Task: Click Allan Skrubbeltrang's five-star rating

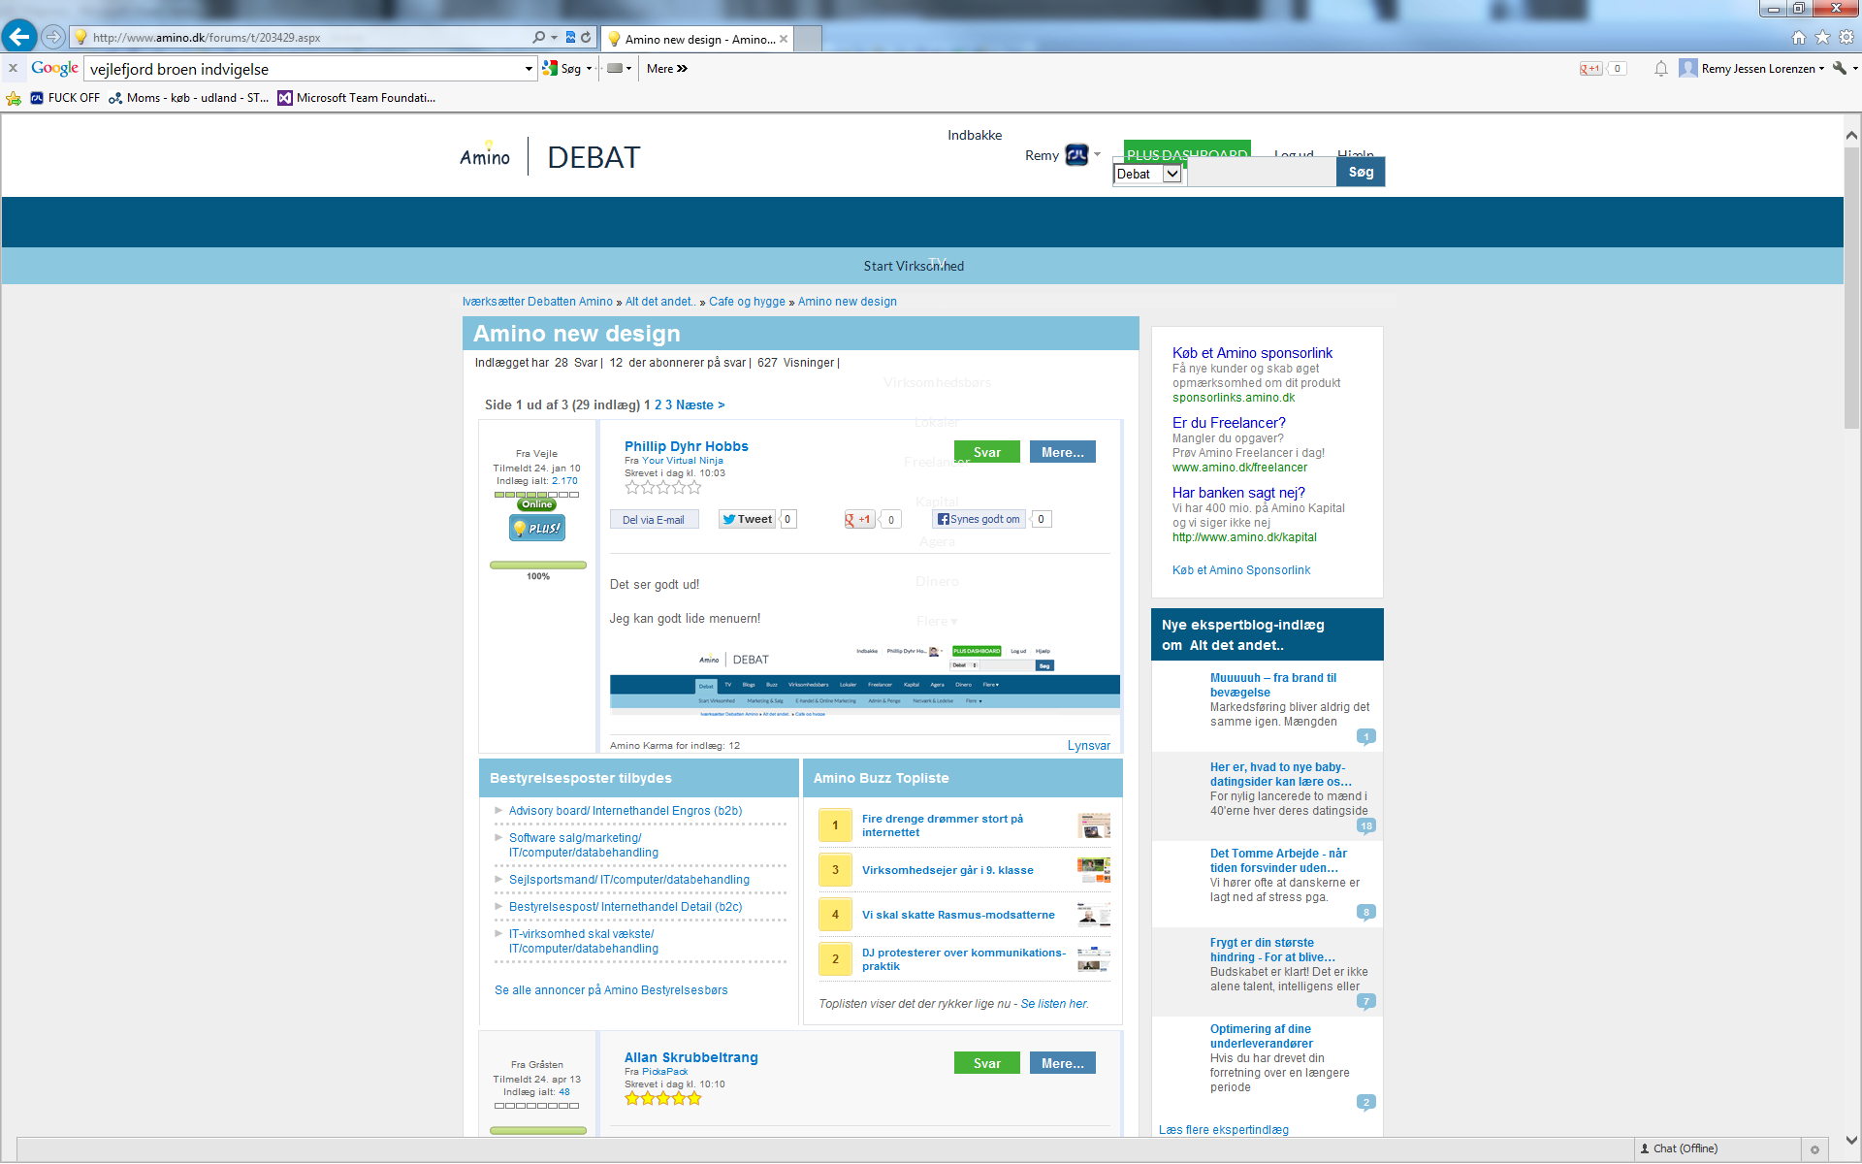Action: [x=663, y=1098]
